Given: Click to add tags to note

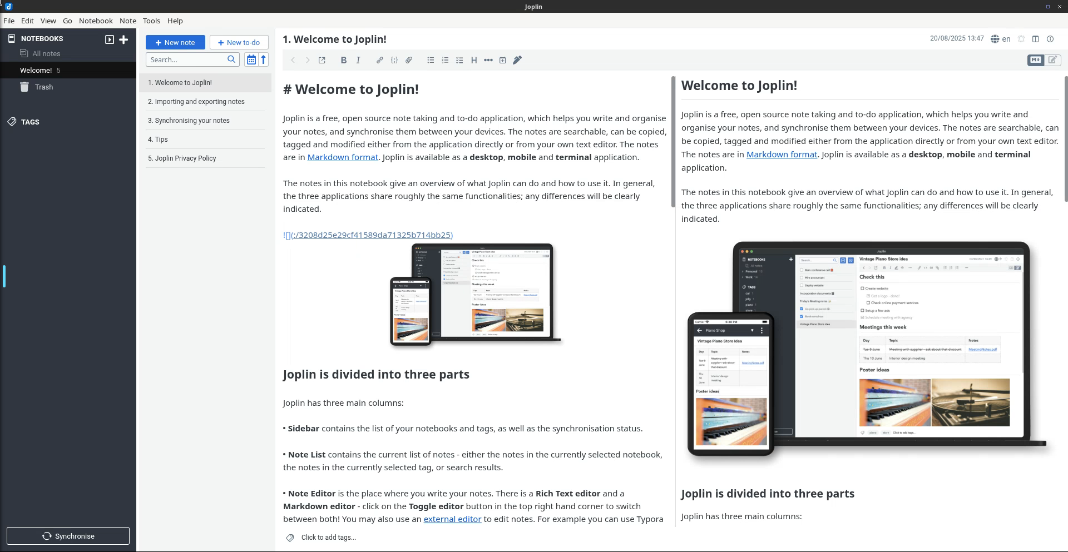Looking at the screenshot, I should (x=329, y=538).
